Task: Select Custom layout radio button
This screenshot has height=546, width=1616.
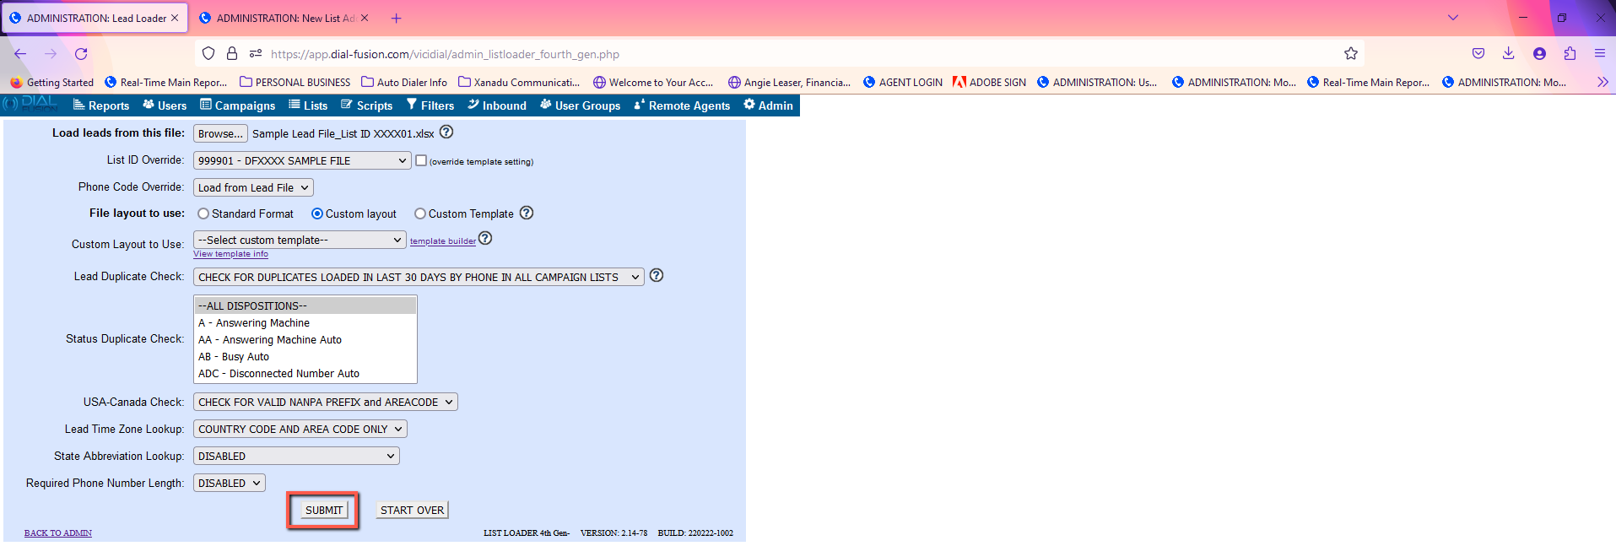Action: coord(317,214)
